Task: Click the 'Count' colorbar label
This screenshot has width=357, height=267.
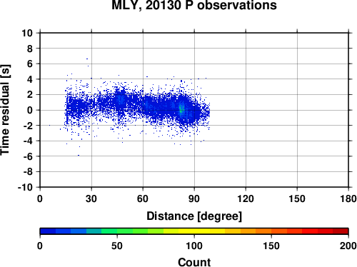Action: coord(194,262)
